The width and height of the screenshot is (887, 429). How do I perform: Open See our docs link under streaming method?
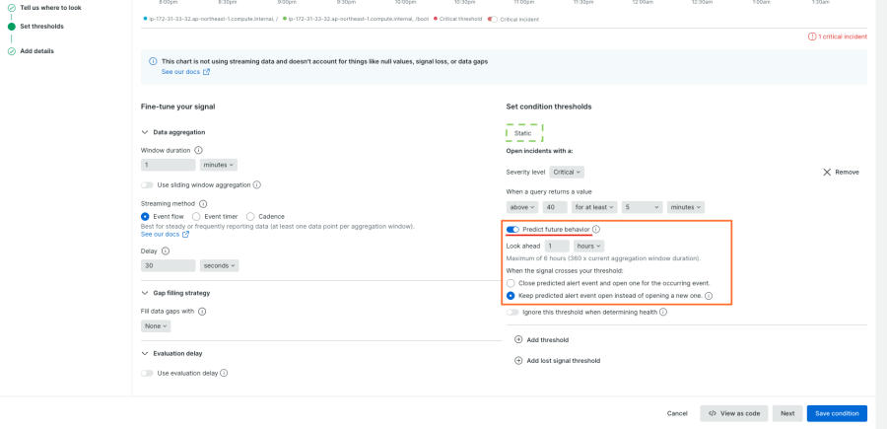(x=160, y=235)
